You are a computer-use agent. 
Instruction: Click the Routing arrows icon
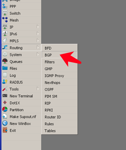(x=5, y=48)
